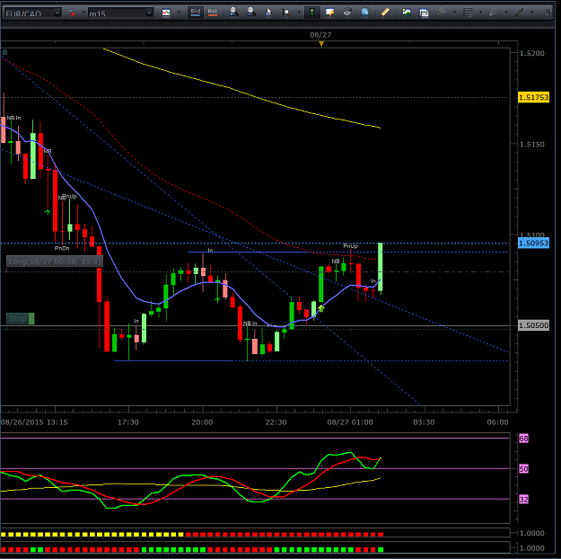Click the chart type icon
This screenshot has width=561, height=559.
click(166, 13)
